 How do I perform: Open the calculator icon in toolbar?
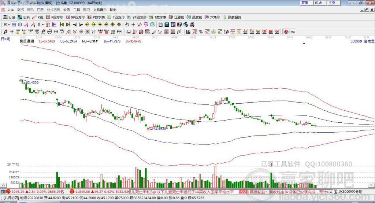click(x=167, y=25)
